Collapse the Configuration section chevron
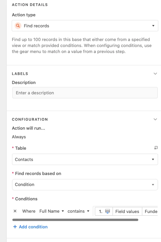 [x=155, y=119]
